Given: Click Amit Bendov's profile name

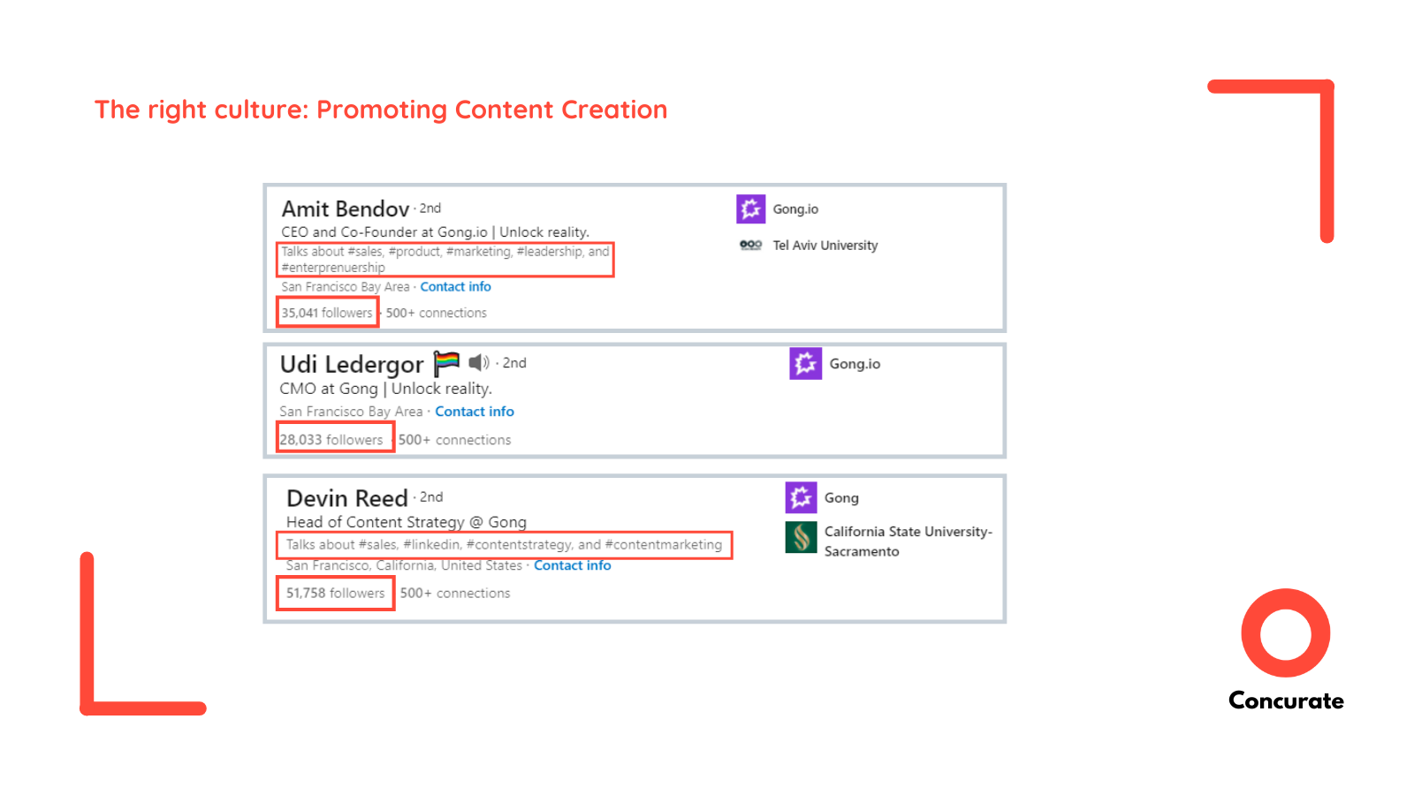Looking at the screenshot, I should 346,209.
